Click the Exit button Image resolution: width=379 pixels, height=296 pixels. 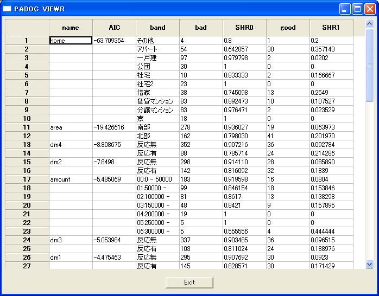coord(189,282)
